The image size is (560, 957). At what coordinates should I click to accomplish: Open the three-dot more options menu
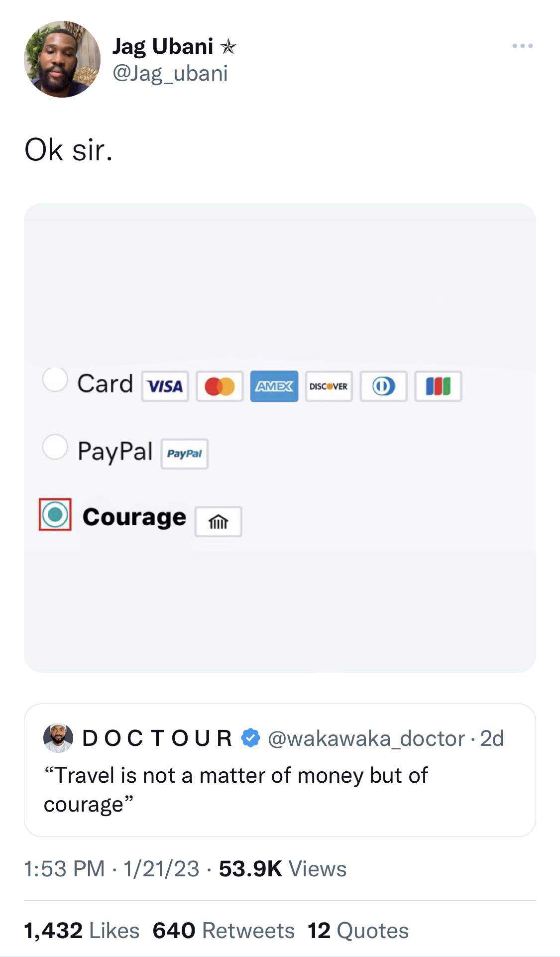522,46
